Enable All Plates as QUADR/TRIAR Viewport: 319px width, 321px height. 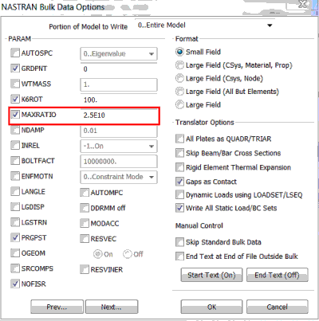(x=179, y=139)
